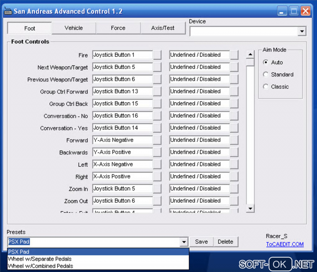Click Conversation - No 'Joystick Button 16' field

122,115
